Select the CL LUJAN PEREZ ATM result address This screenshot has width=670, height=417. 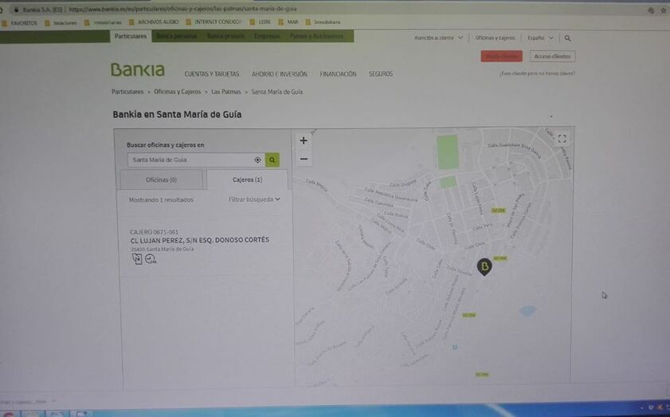pos(199,240)
